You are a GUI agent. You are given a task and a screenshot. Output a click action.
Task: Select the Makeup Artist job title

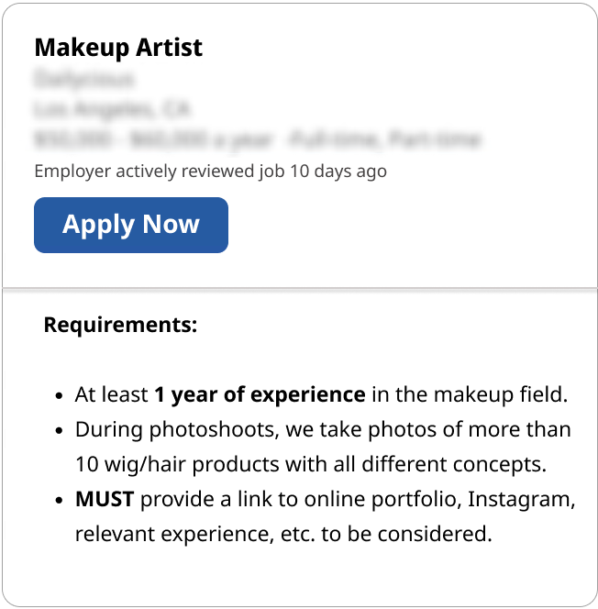coord(118,48)
